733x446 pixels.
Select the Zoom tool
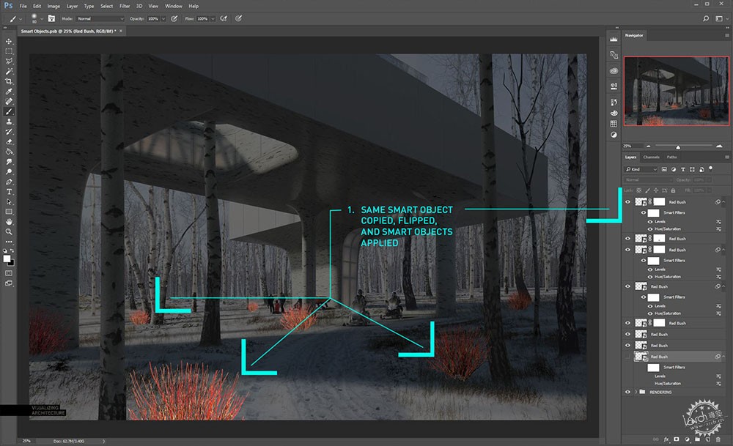[8, 231]
